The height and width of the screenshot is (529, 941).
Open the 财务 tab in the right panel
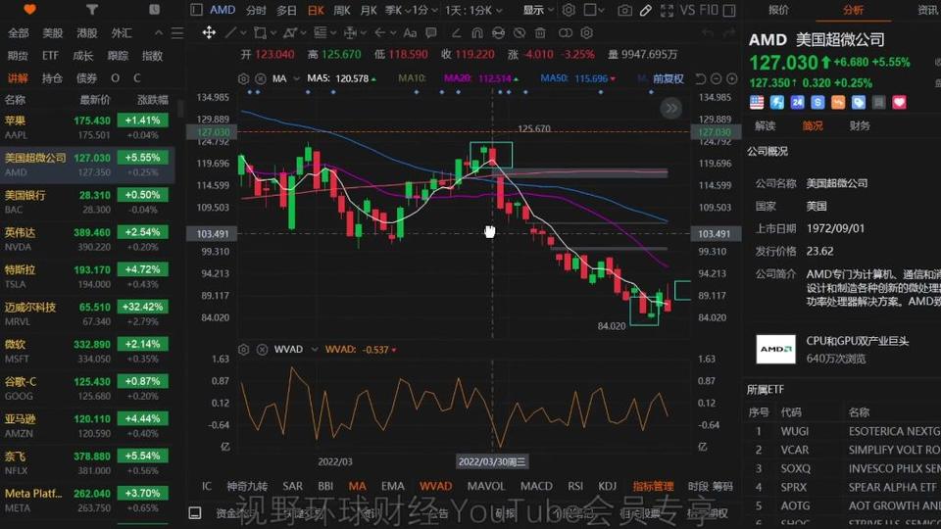click(860, 126)
